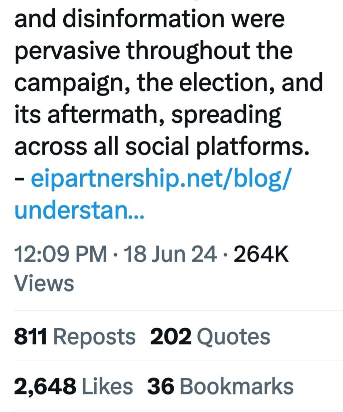This screenshot has width=343, height=412.
Task: Tap the "campaign, the election, and" line
Action: [168, 83]
